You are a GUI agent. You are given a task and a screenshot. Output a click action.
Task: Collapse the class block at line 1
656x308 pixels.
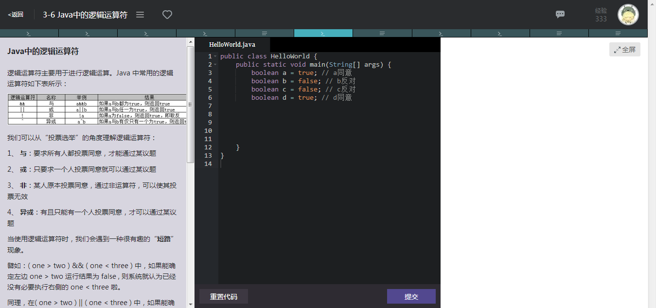[215, 56]
